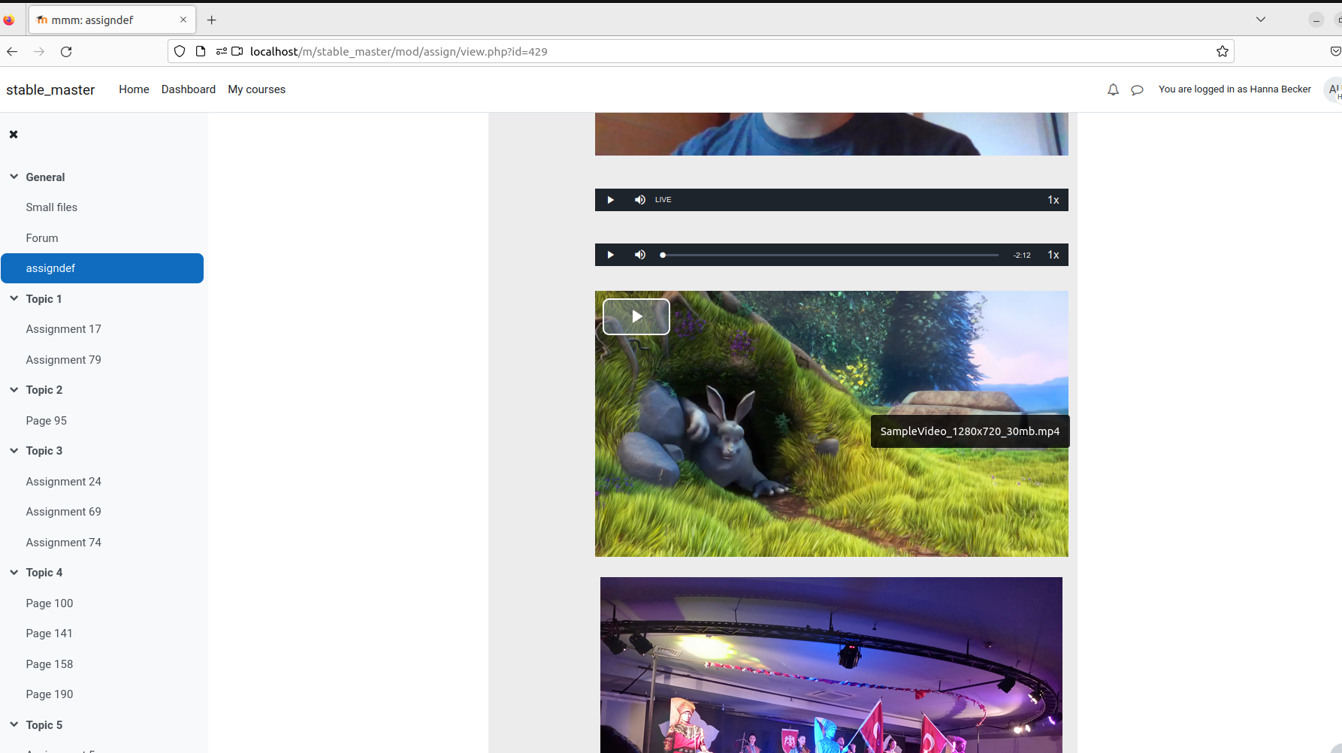Open Page 100

click(50, 603)
